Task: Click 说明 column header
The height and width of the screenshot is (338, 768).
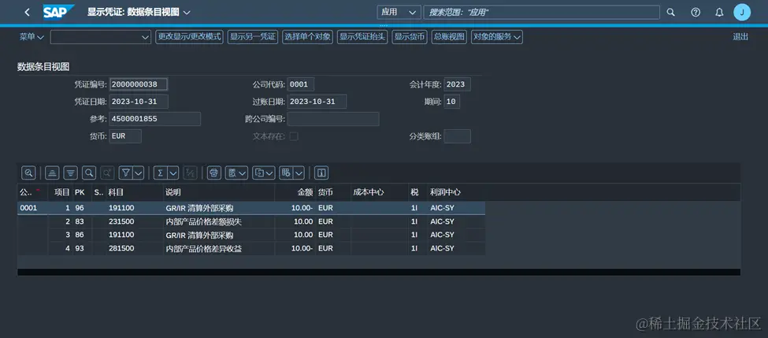Action: click(x=218, y=192)
